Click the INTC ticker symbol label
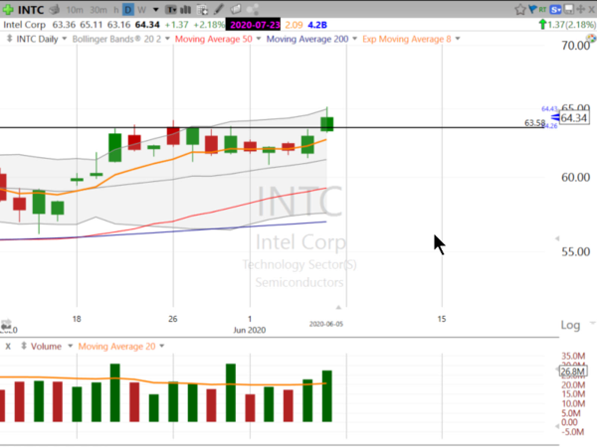 coord(31,9)
